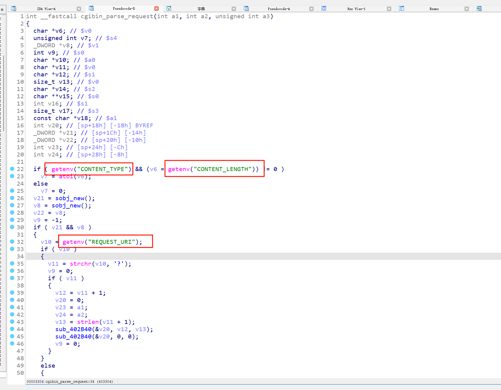The width and height of the screenshot is (501, 390).
Task: Open the Hex View-1 tab
Action: 356,9
